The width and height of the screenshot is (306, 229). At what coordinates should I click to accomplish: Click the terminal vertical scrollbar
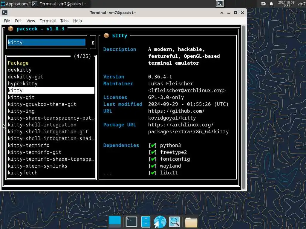tap(243, 107)
